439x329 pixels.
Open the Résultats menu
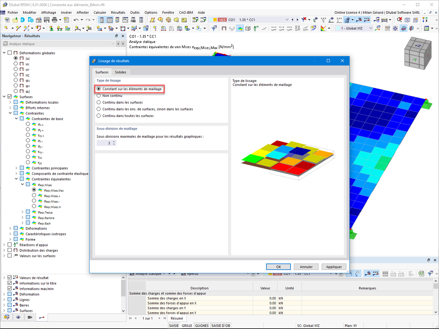pos(118,12)
